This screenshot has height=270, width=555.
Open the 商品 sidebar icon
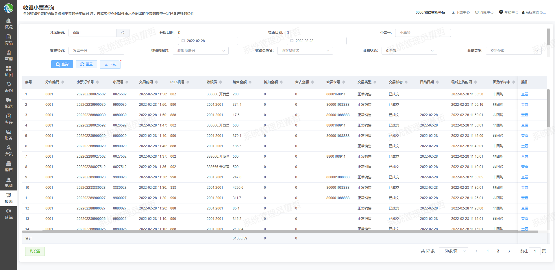pyautogui.click(x=9, y=37)
